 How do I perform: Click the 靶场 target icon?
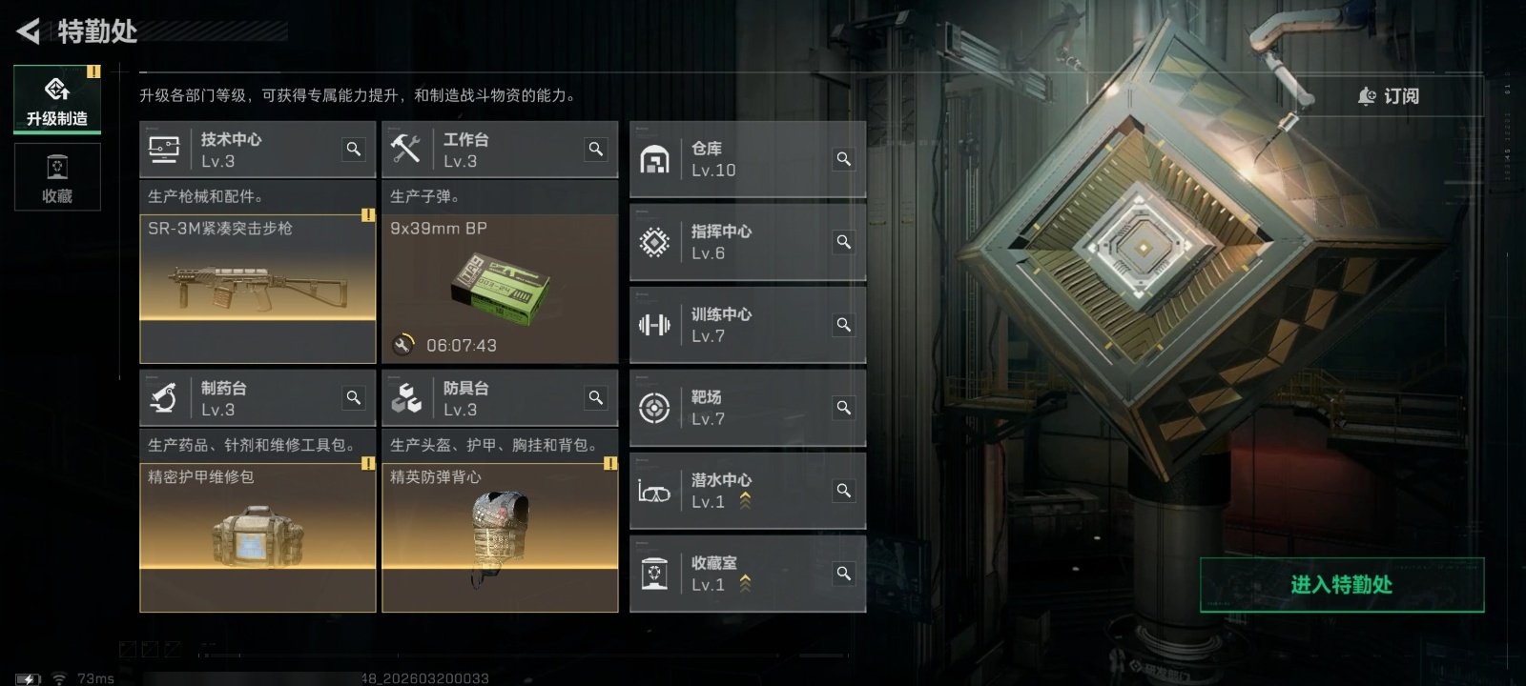654,408
